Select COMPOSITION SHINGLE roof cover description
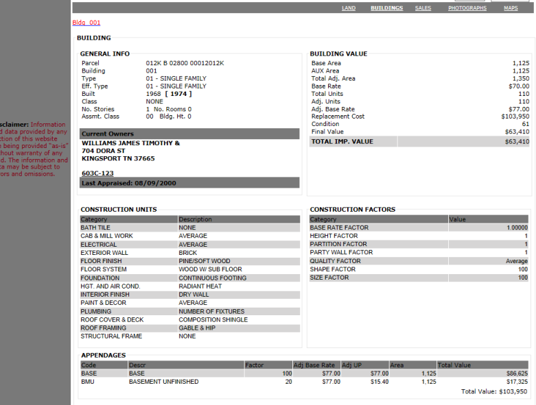Viewport: 536px width, 405px height. [x=213, y=320]
